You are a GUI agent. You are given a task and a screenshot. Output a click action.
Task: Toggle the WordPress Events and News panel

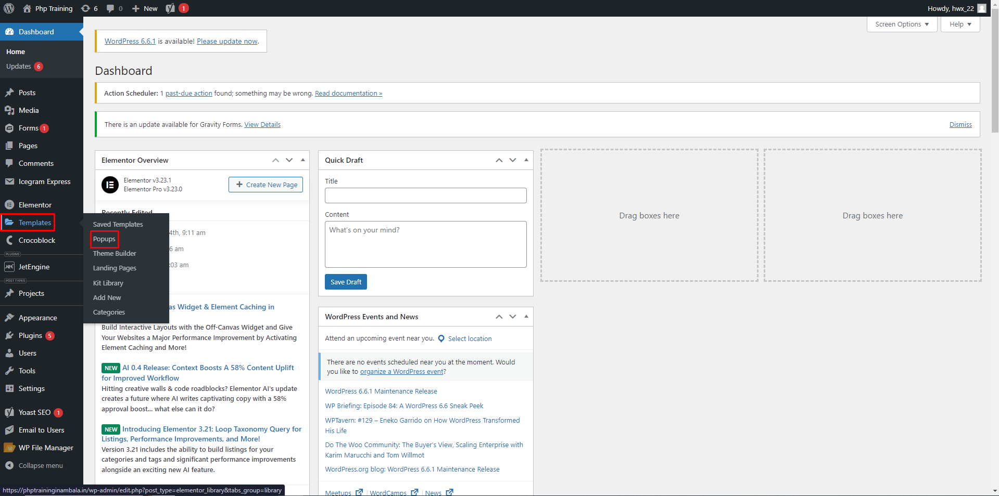point(526,317)
